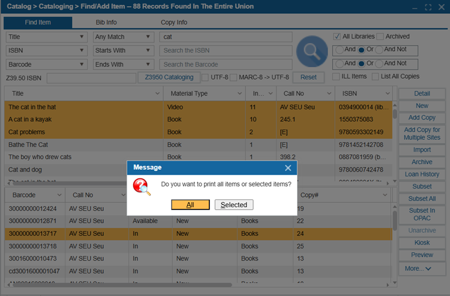
Task: Click the full-screen icon in title bar
Action: point(428,7)
